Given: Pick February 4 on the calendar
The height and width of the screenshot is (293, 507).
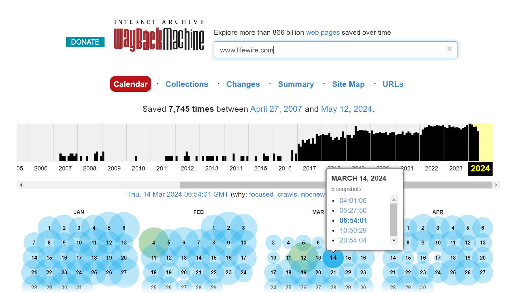Looking at the screenshot, I should click(x=153, y=243).
